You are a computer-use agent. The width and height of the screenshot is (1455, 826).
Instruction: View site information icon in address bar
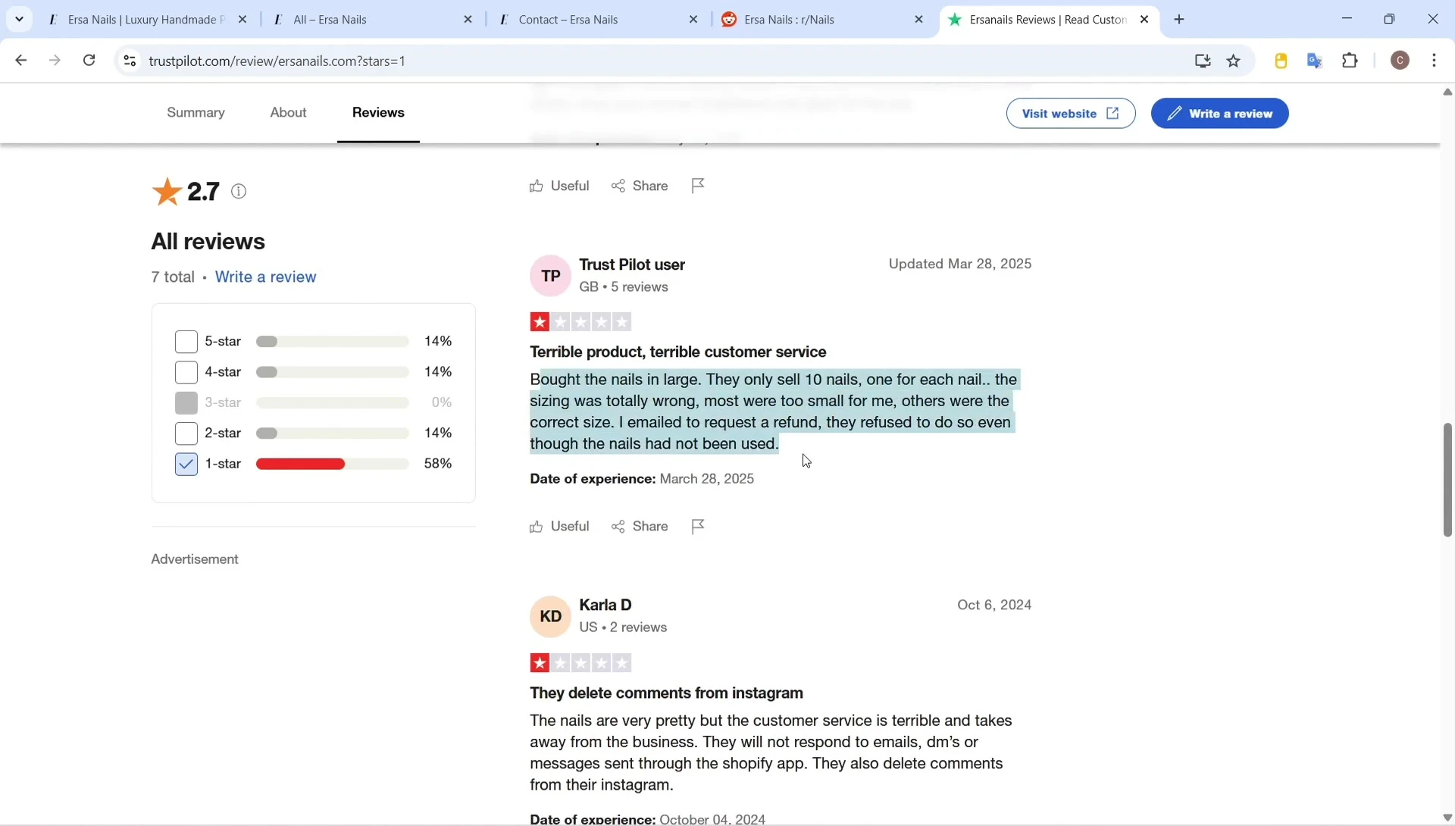point(130,61)
